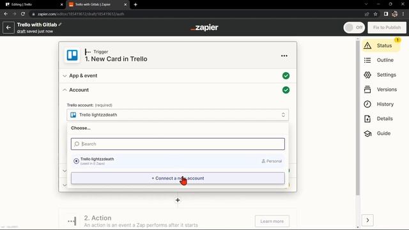The image size is (409, 230).
Task: Close the Editing | Trello browser tab
Action: [61, 4]
